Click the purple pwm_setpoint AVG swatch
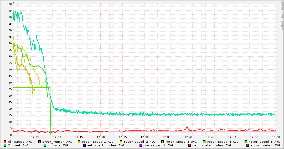 tap(141, 145)
